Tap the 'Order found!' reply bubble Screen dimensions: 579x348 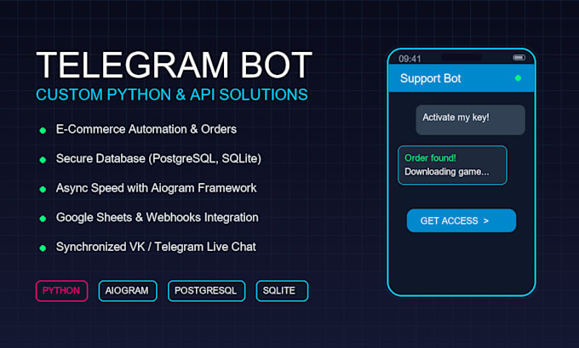pos(452,165)
